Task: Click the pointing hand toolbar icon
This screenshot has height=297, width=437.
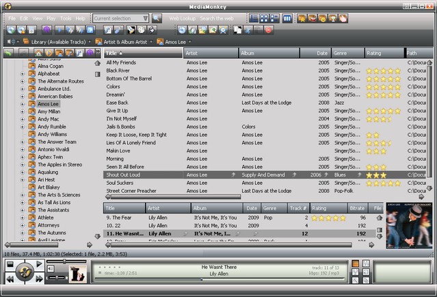Action: pos(343,18)
